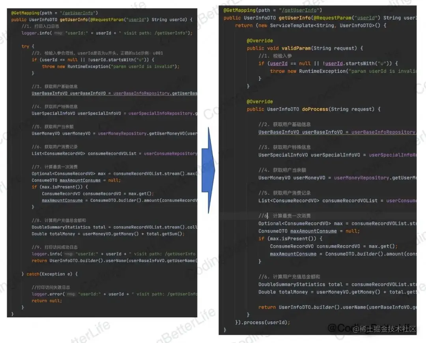The height and width of the screenshot is (343, 426).
Task: Click the "}).process(userId);" line
Action: tap(262, 322)
